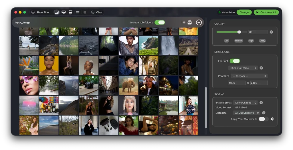Select thumbnail with details view icon
293x150 pixels.
click(x=71, y=12)
